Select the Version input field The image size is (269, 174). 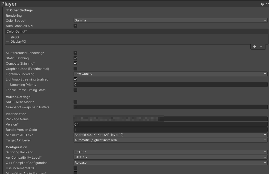(x=170, y=124)
